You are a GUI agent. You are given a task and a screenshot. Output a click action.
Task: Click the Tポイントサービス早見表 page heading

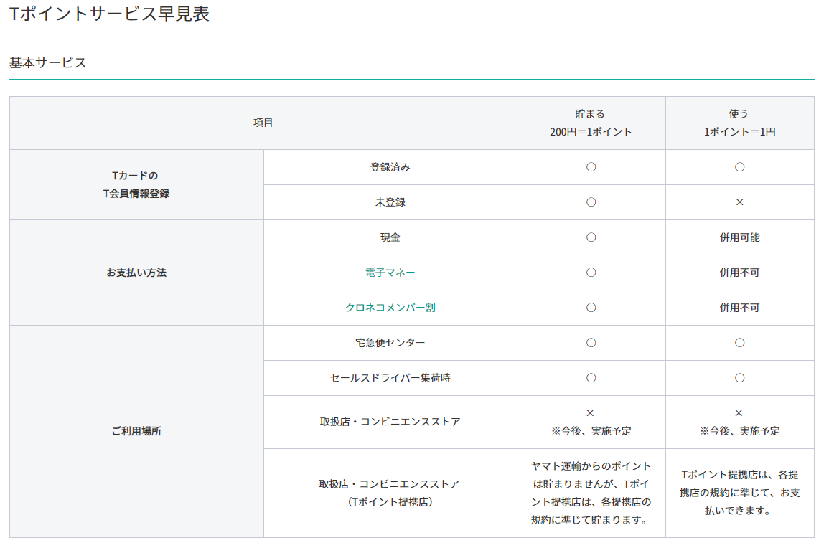coord(110,14)
